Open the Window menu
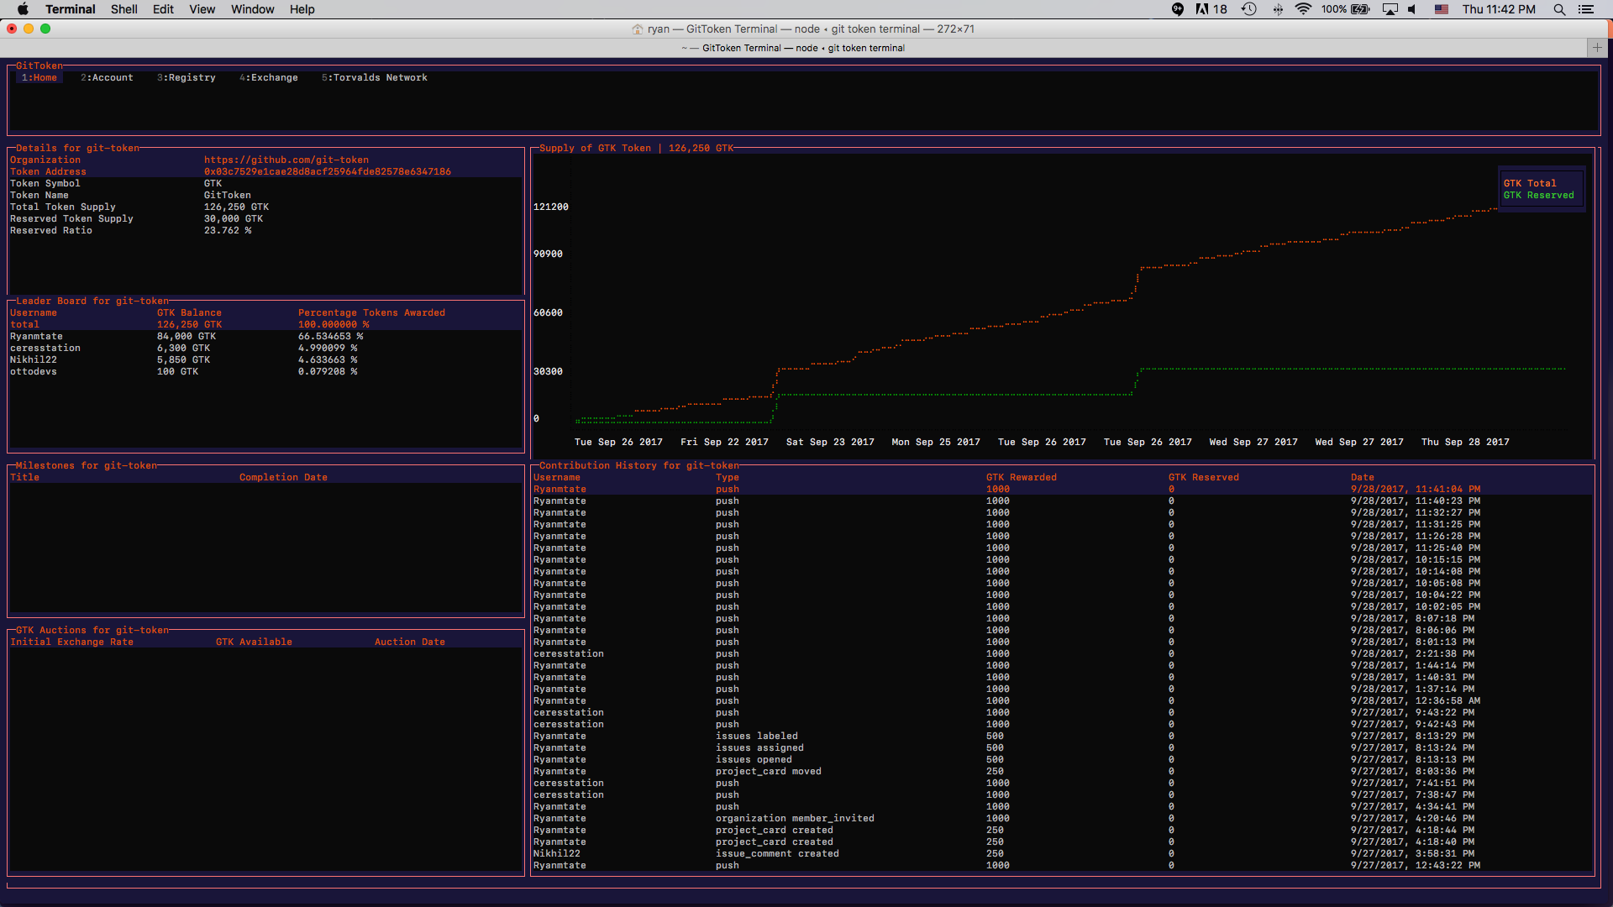1613x907 pixels. click(252, 9)
